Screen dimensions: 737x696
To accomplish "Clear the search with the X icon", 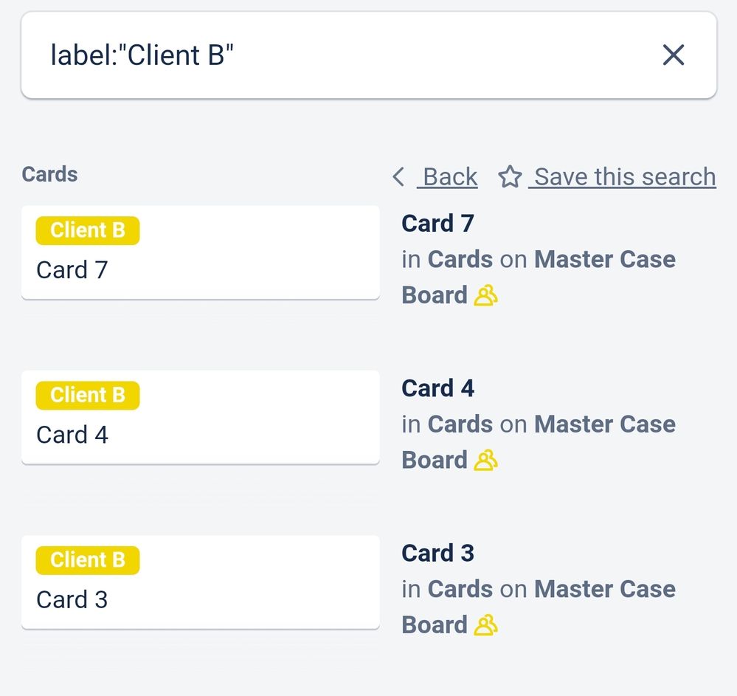I will pyautogui.click(x=673, y=55).
